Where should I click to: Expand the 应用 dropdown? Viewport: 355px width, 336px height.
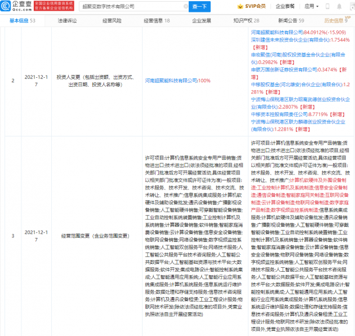(311, 6)
